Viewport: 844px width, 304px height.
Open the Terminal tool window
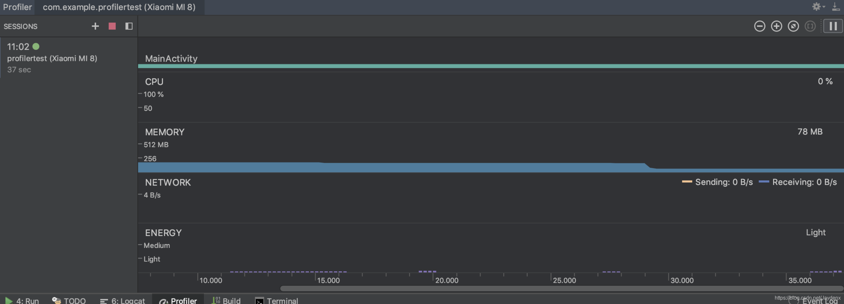[x=276, y=300]
